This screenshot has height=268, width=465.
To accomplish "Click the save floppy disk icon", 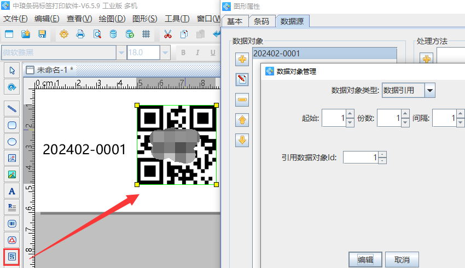I will [x=42, y=34].
